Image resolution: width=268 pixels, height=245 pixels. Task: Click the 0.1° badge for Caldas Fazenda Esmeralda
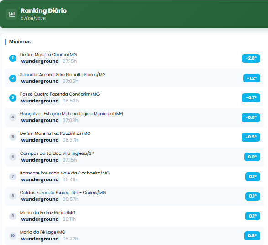252,196
